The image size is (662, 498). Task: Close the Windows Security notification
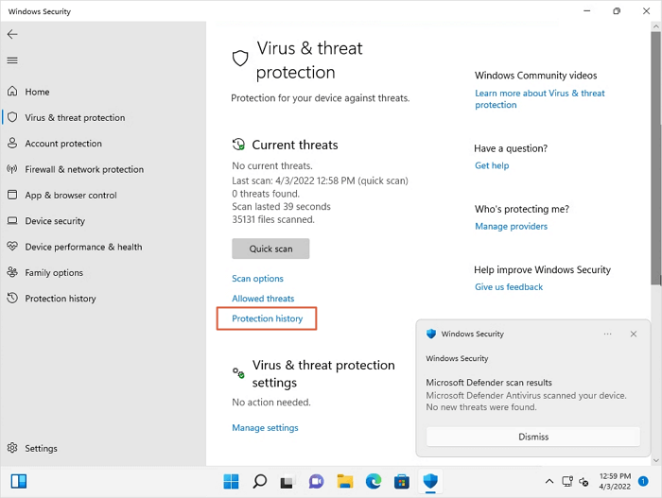pos(634,334)
